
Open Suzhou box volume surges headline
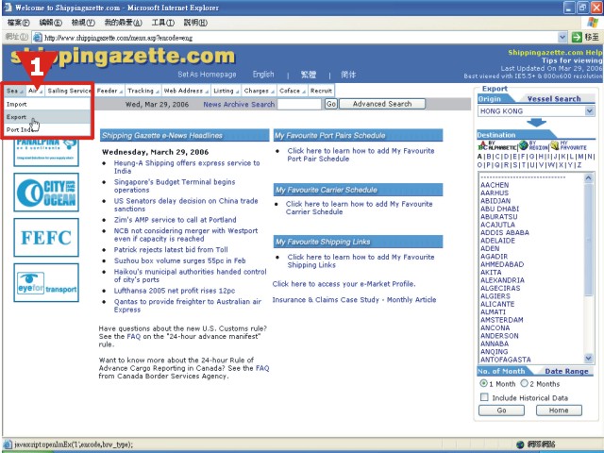click(179, 260)
